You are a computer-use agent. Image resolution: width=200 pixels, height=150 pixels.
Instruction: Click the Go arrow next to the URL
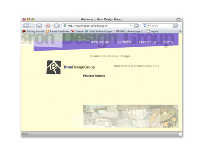pos(136,26)
